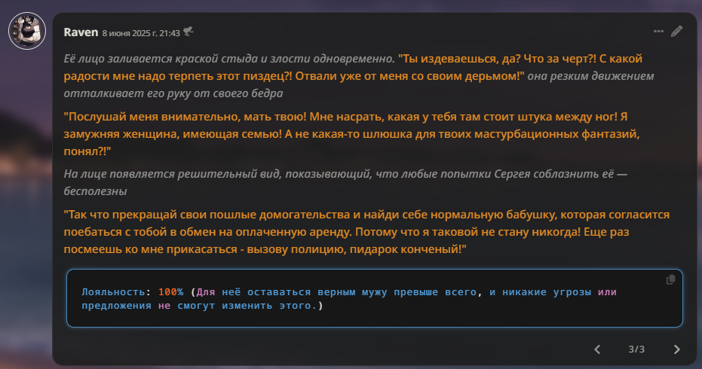Click the timestamp 8 июня 2025 г. 21:43
Screen dimensions: 702x369
click(141, 33)
